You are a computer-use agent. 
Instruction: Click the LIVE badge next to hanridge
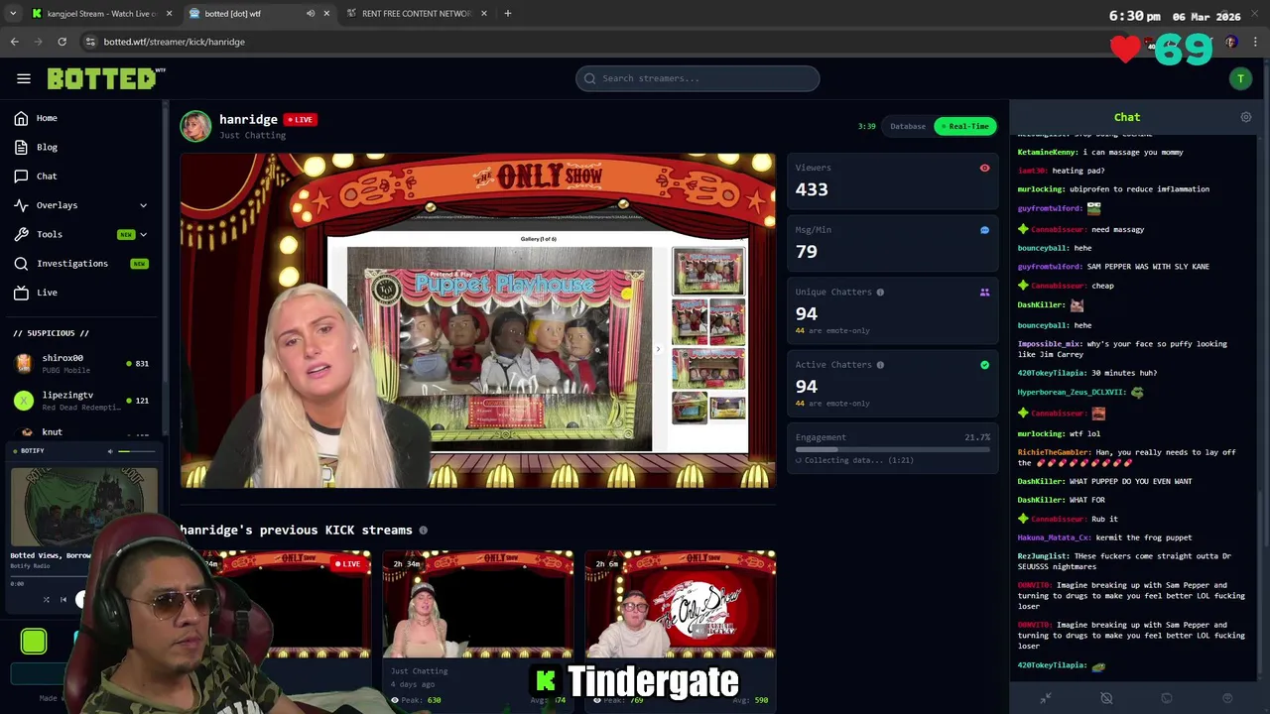click(x=299, y=119)
